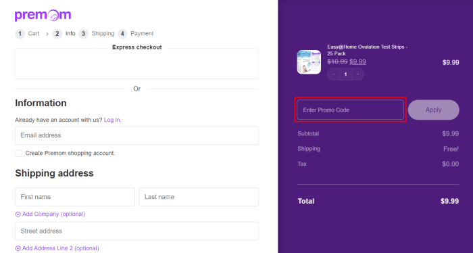The width and height of the screenshot is (473, 253).
Task: Click the struck-through $10.99 price
Action: [337, 62]
